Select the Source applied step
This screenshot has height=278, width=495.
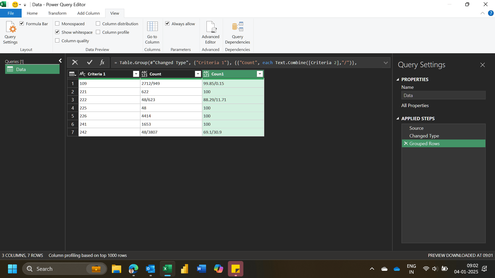[x=443, y=128]
